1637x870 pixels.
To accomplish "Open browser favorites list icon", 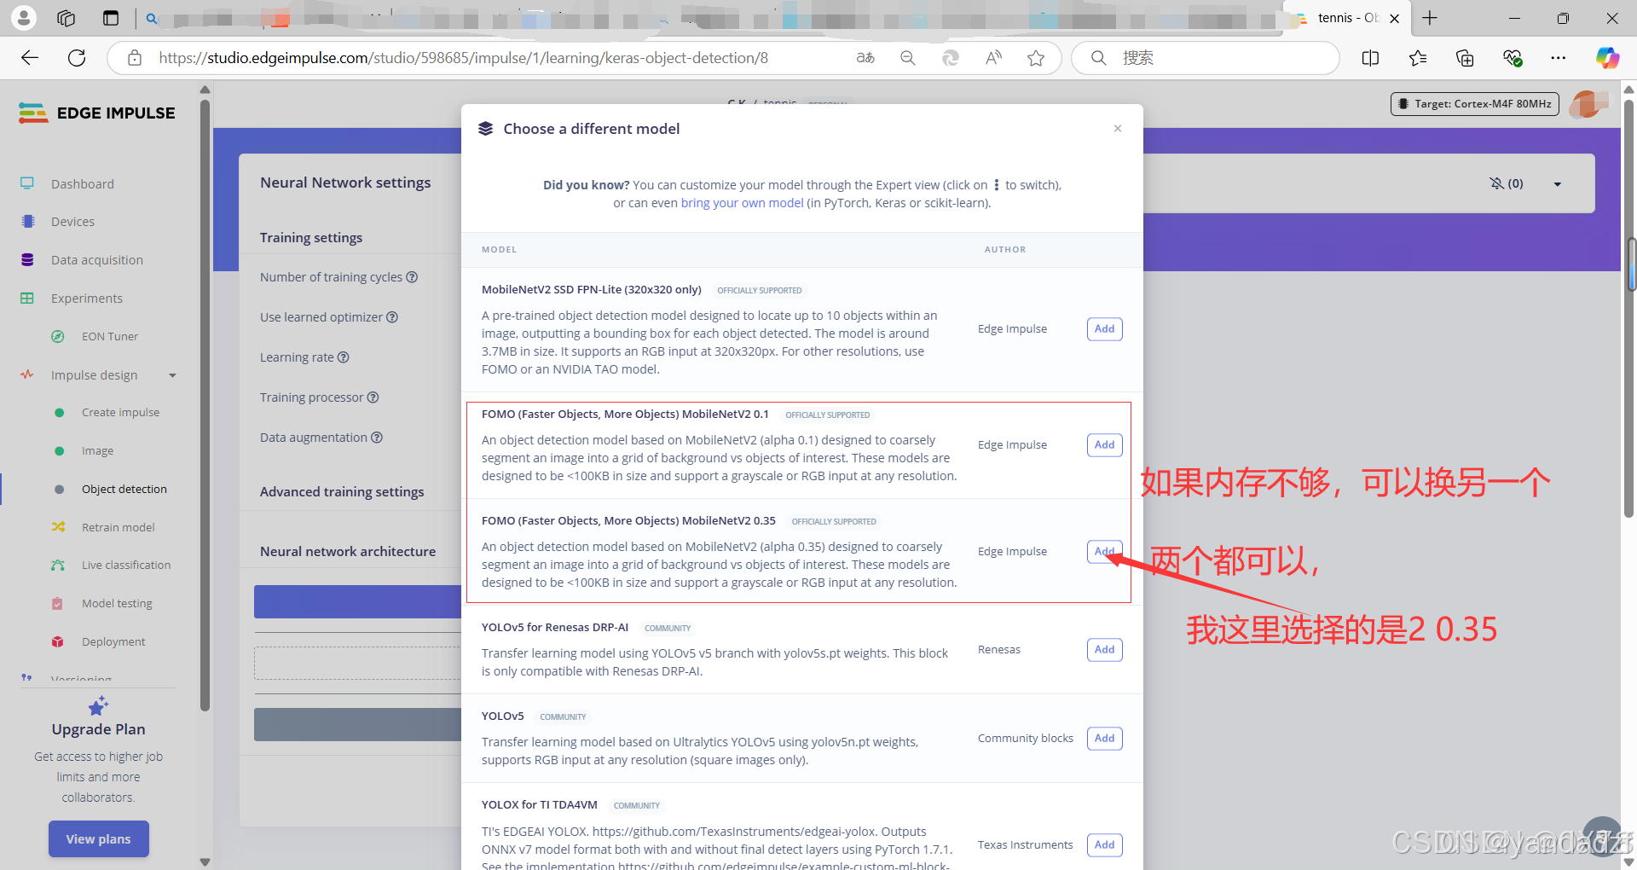I will 1417,58.
